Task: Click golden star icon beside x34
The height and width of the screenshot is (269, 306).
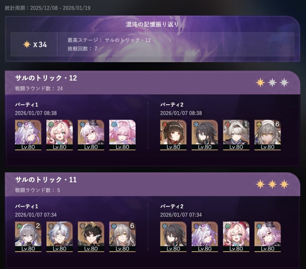Action: [27, 44]
